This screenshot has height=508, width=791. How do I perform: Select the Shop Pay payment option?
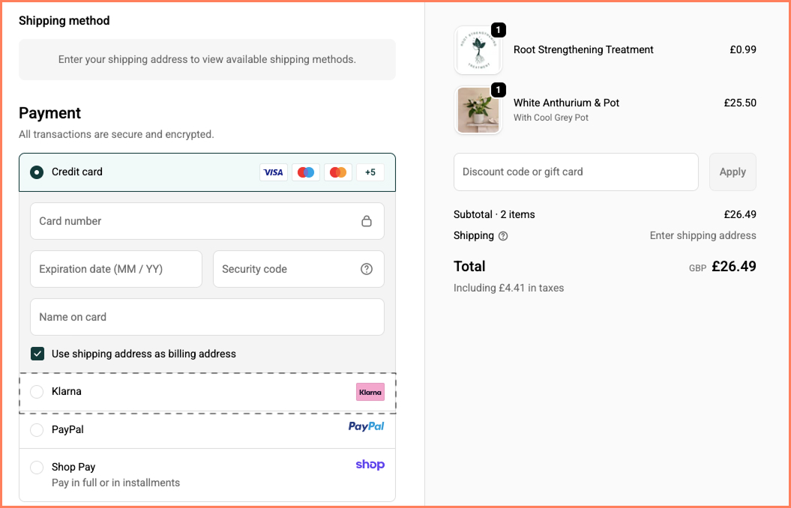tap(36, 466)
